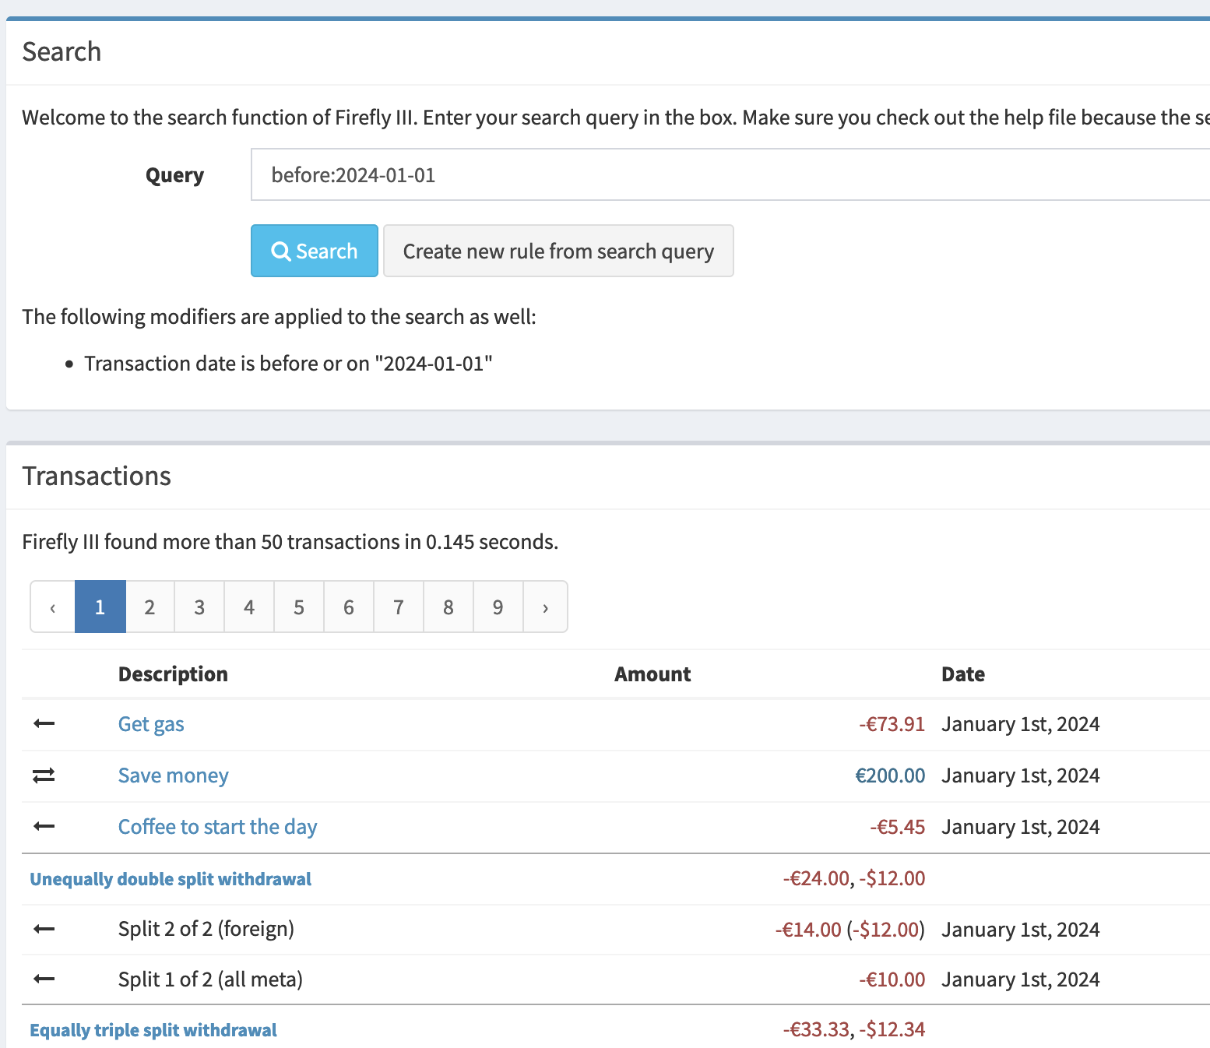Click Create new rule from search query
Viewport: 1210px width, 1048px height.
(x=558, y=251)
